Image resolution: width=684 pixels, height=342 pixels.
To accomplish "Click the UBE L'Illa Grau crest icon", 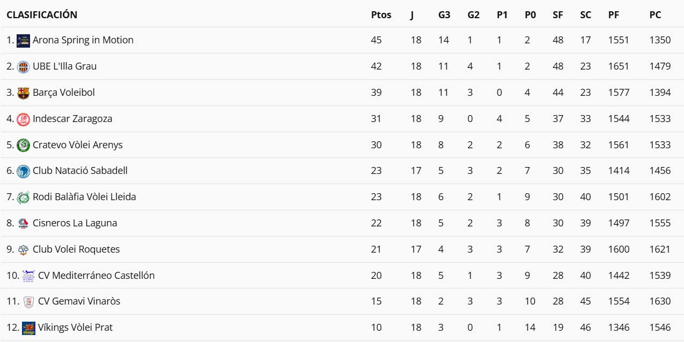I will (23, 67).
